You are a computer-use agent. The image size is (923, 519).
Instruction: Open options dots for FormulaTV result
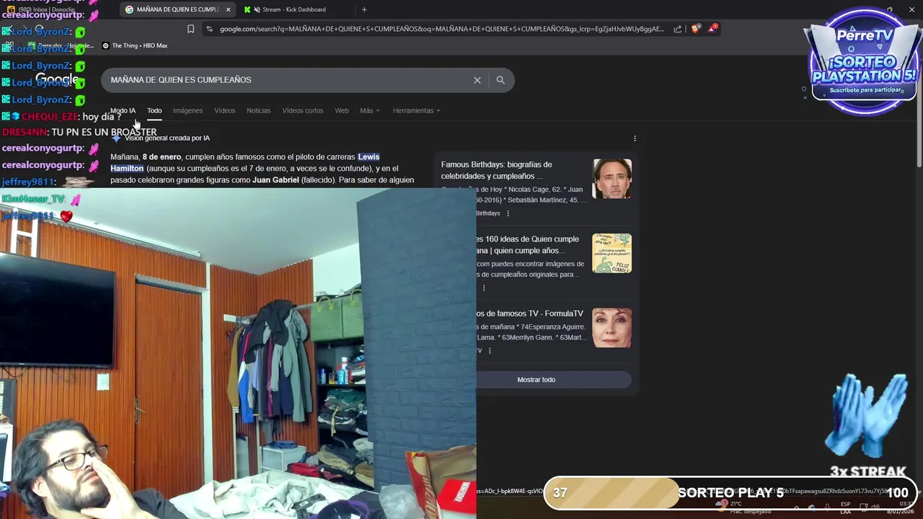coord(490,351)
